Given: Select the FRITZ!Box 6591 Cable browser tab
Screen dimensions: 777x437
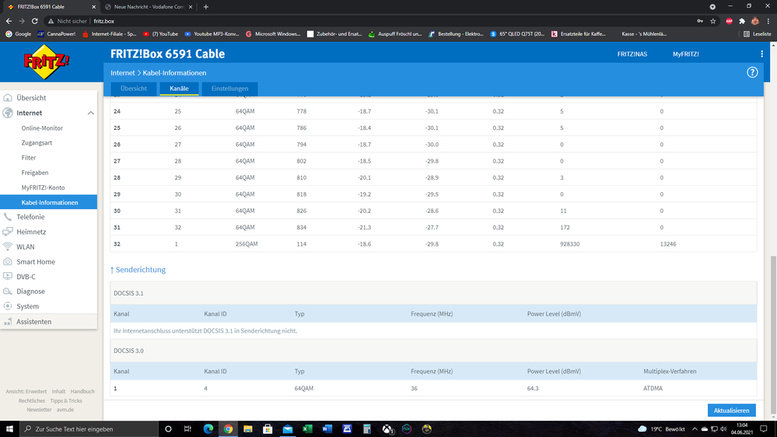Looking at the screenshot, I should pos(50,7).
